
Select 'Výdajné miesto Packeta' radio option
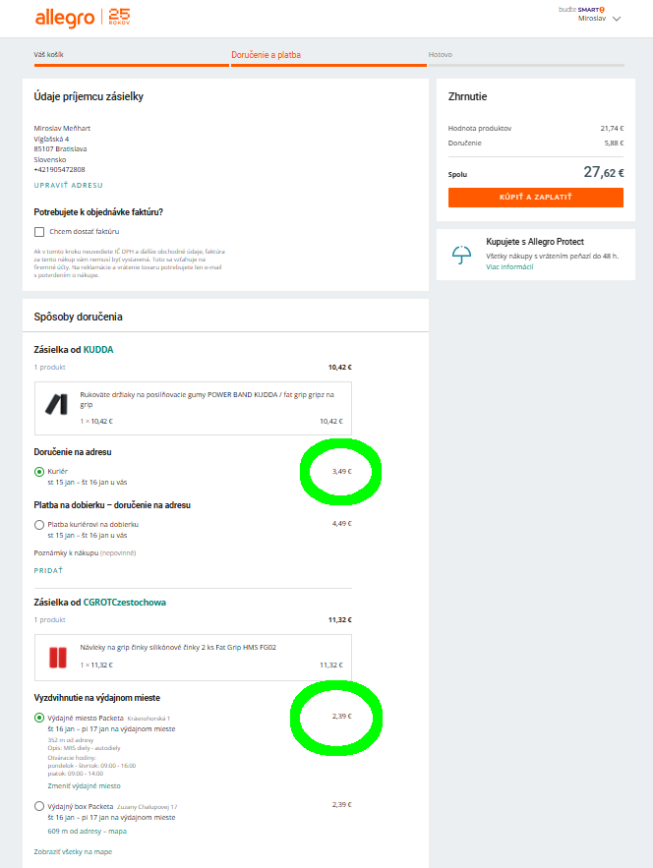[39, 719]
